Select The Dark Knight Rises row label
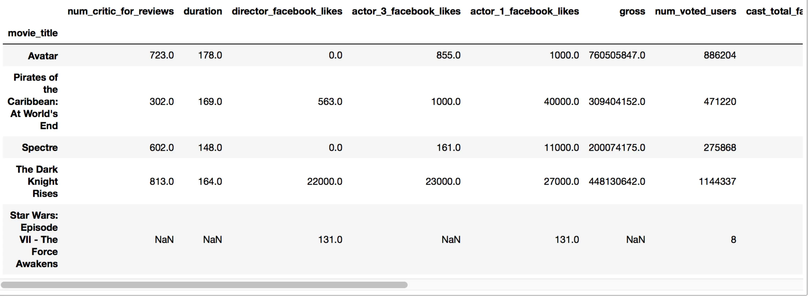The image size is (808, 297). pyautogui.click(x=37, y=181)
